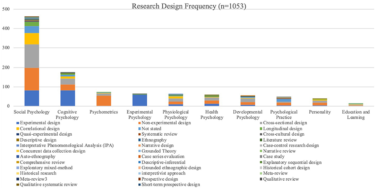The height and width of the screenshot is (189, 376).
Task: Select the Personality axis label
Action: [x=320, y=112]
